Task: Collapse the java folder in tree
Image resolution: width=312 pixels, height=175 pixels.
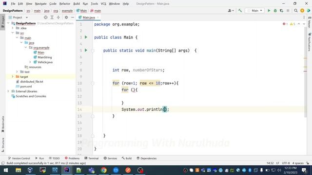Action: click(21, 42)
